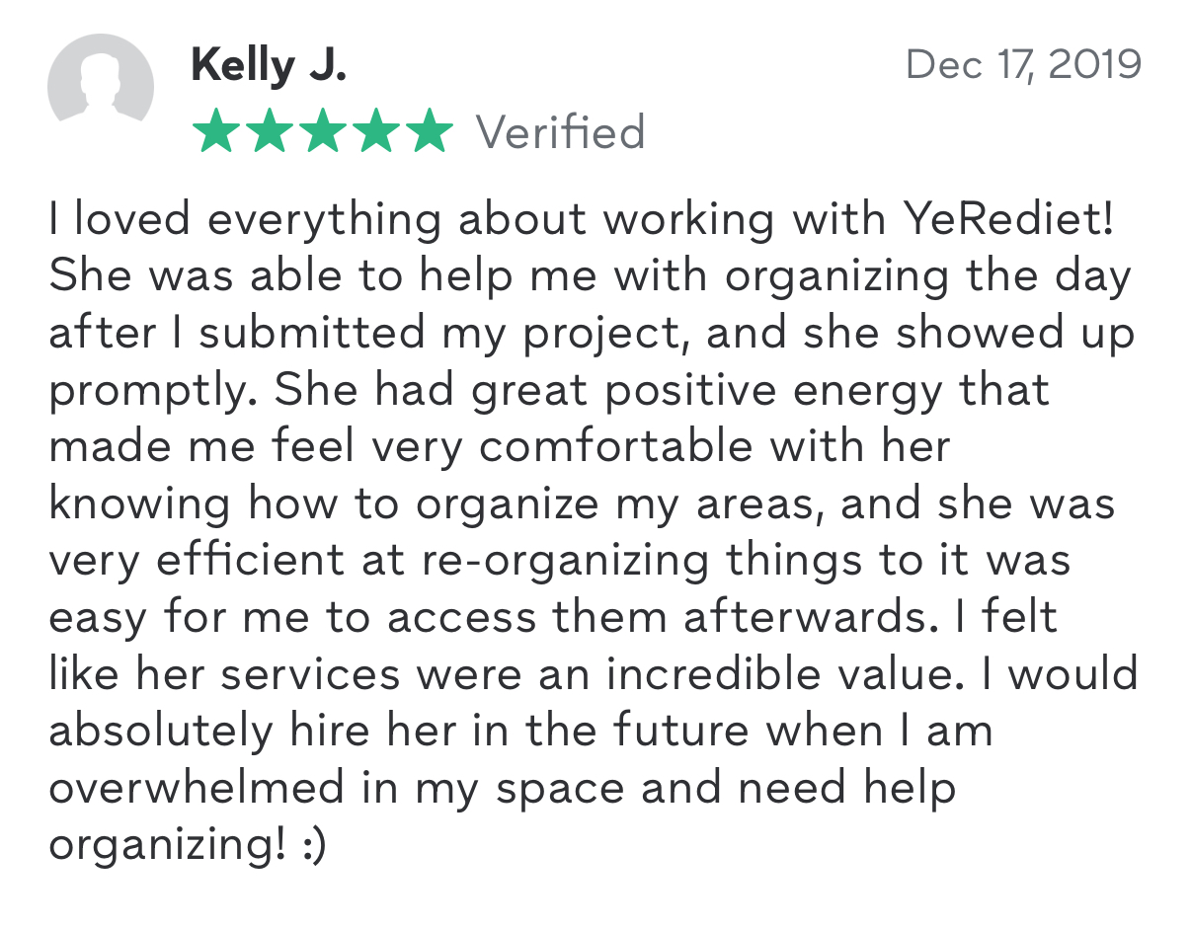The height and width of the screenshot is (928, 1191).
Task: Click the second green rating star
Action: [x=269, y=133]
